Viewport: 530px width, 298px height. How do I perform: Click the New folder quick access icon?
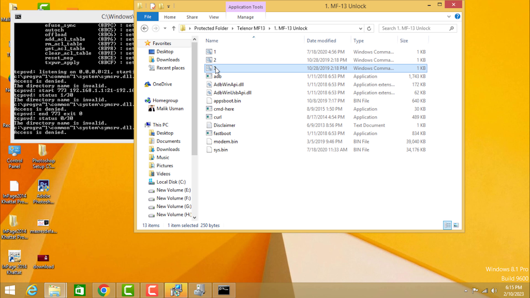tap(161, 6)
